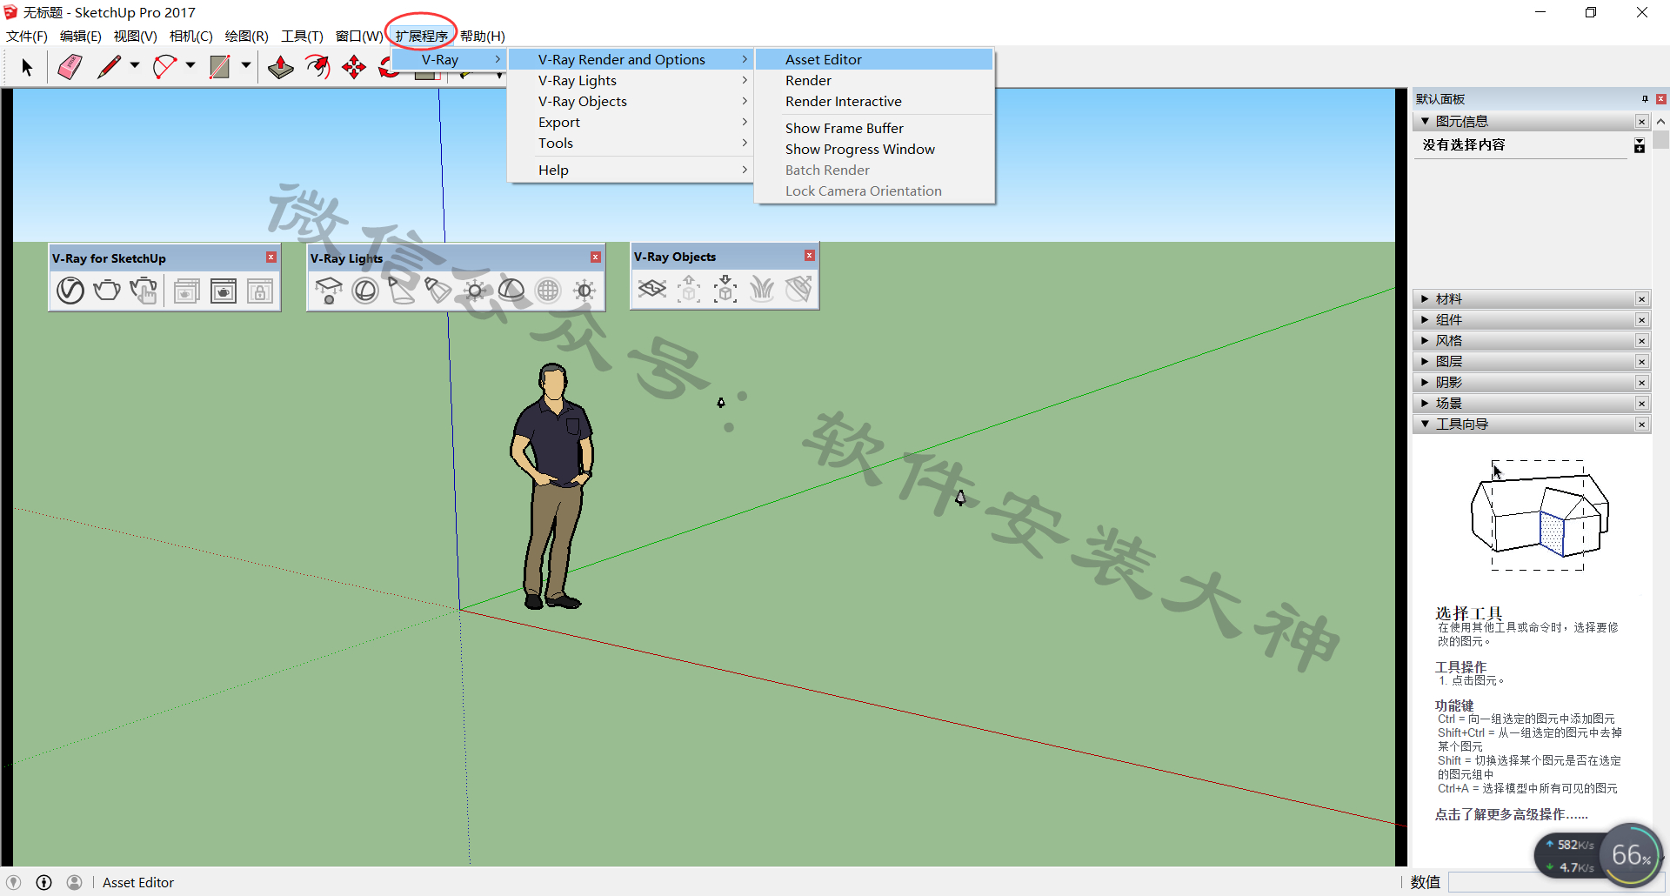Expand the 组件 panel
This screenshot has width=1670, height=896.
click(x=1425, y=320)
